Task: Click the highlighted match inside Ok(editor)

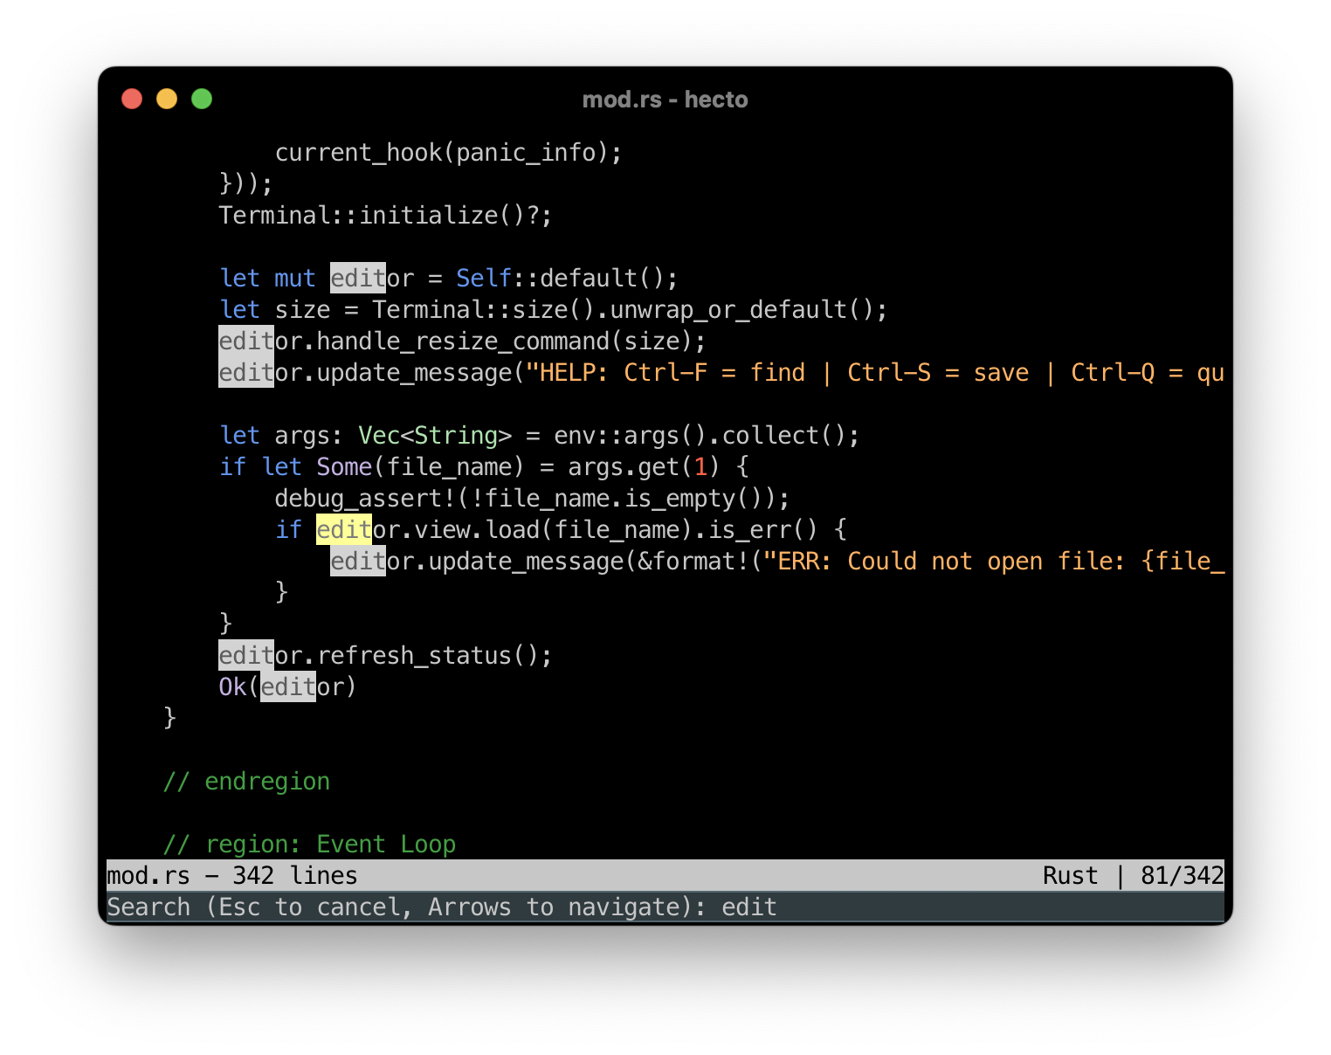Action: tap(288, 686)
